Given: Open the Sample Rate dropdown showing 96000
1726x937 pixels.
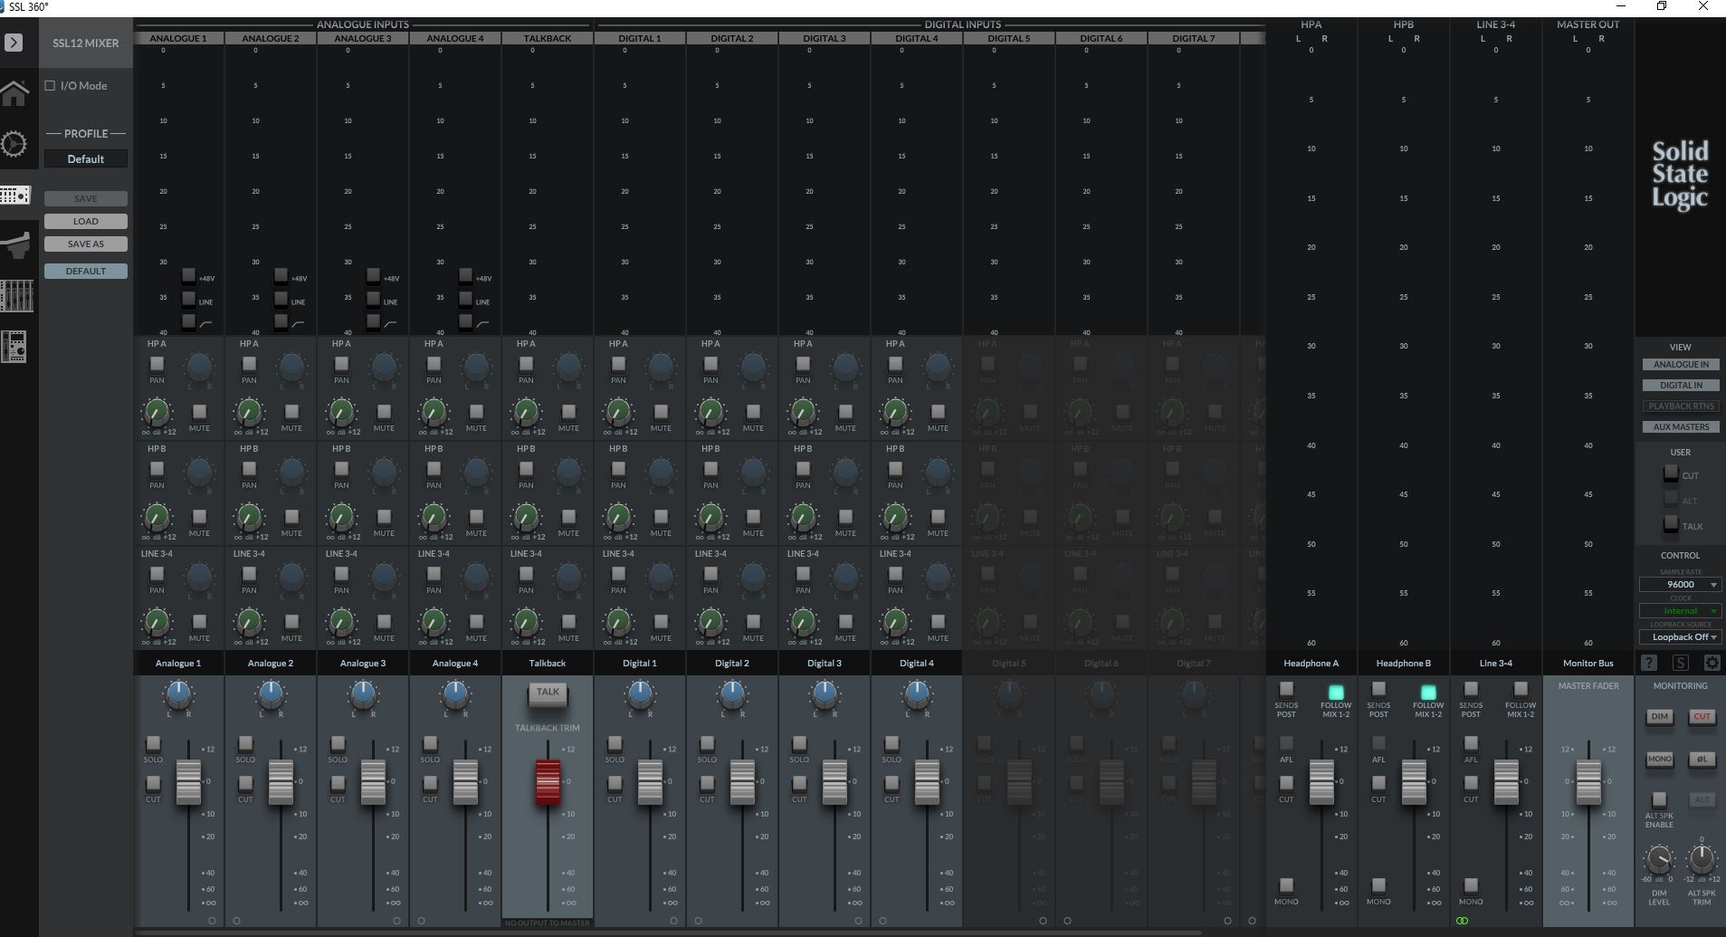Looking at the screenshot, I should [x=1680, y=584].
